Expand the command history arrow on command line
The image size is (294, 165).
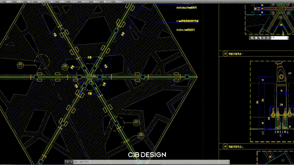[x=228, y=162]
